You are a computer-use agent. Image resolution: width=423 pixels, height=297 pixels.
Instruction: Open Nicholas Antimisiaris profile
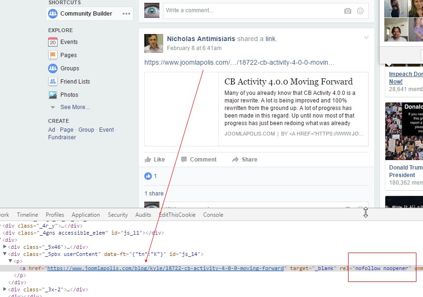point(201,39)
